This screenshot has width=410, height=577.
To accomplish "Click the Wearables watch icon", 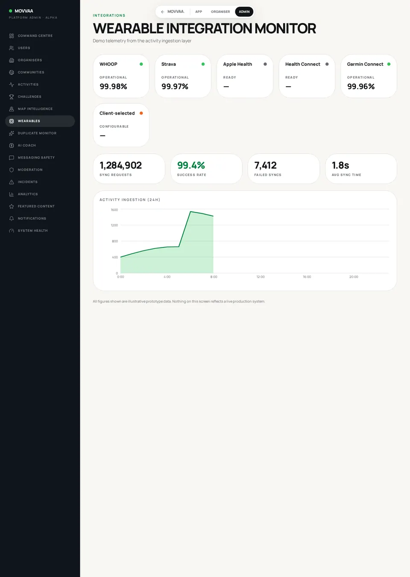I will (12, 121).
